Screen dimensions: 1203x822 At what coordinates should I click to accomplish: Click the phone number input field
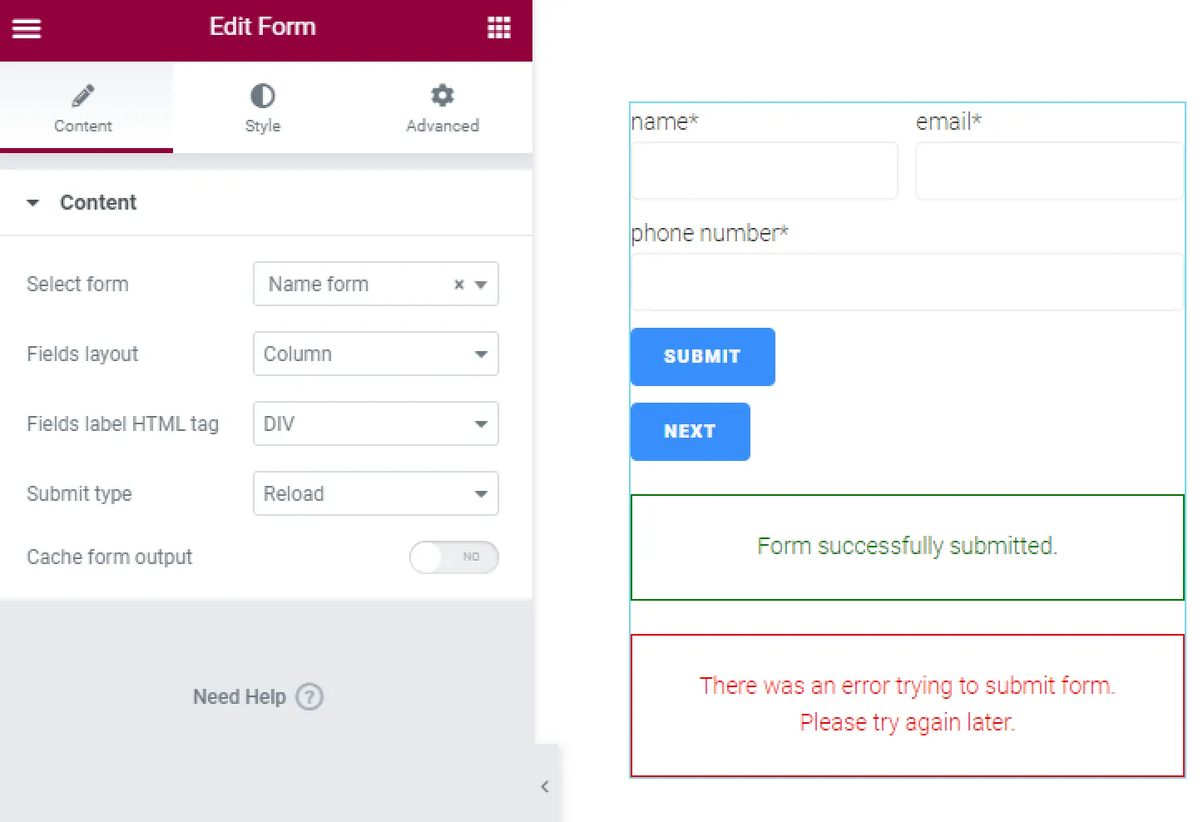[x=907, y=282]
